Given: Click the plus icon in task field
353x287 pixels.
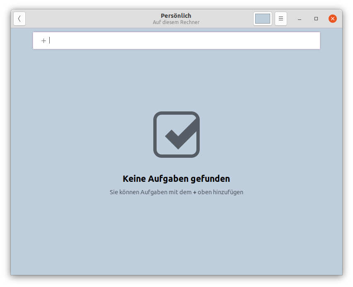Looking at the screenshot, I should [x=44, y=41].
